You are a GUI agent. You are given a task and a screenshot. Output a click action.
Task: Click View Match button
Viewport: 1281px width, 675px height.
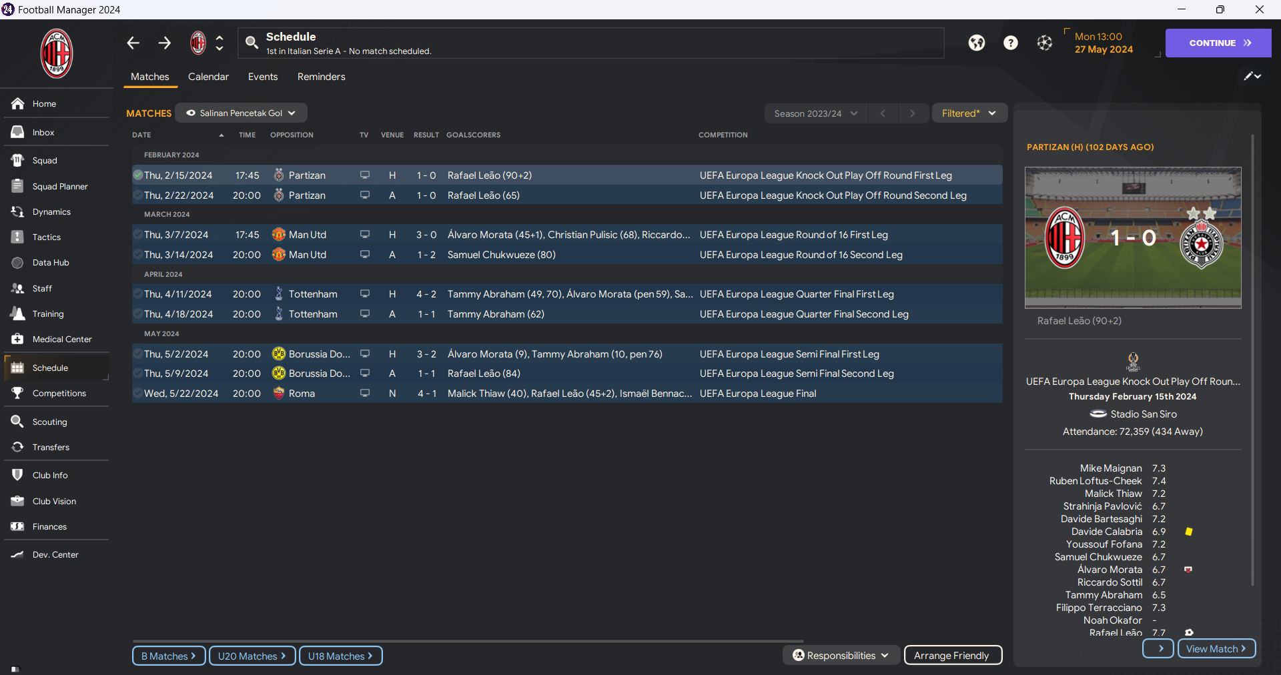click(x=1216, y=648)
